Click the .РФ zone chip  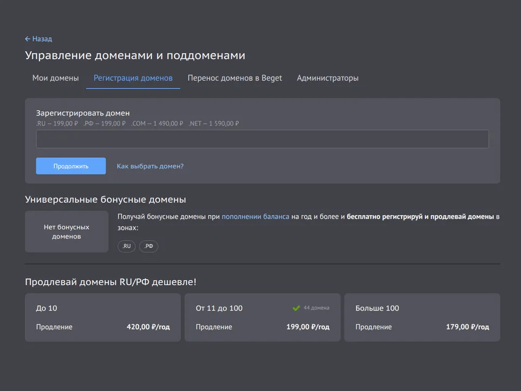point(149,246)
